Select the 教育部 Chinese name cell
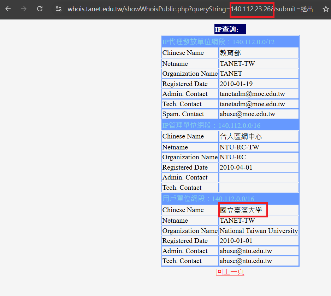The width and height of the screenshot is (331, 296). click(x=259, y=53)
